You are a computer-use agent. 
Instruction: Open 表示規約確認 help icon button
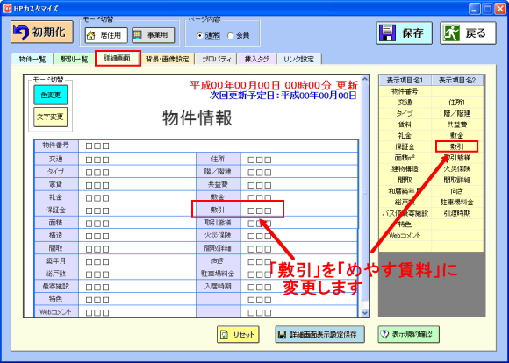coord(384,334)
